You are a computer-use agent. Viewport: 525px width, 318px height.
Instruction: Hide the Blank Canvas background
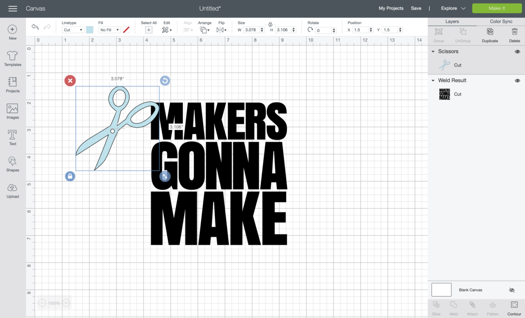511,290
